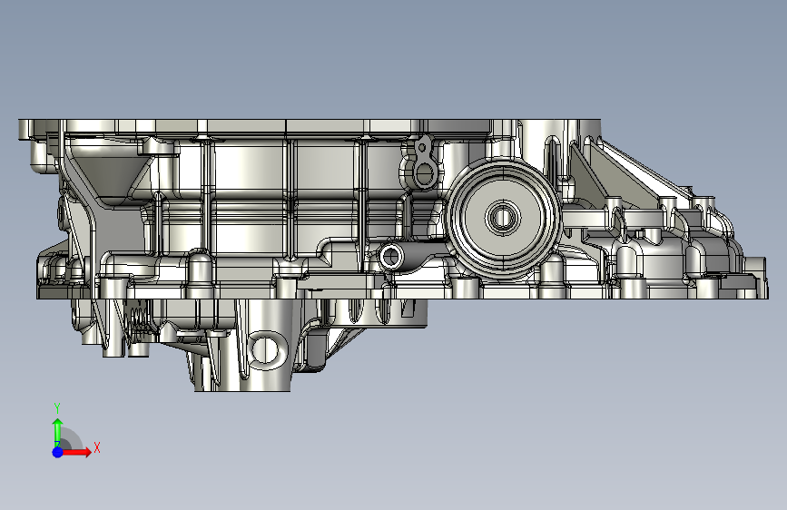Click the green Y axis arrow of triad
This screenshot has width=787, height=510.
(x=58, y=432)
